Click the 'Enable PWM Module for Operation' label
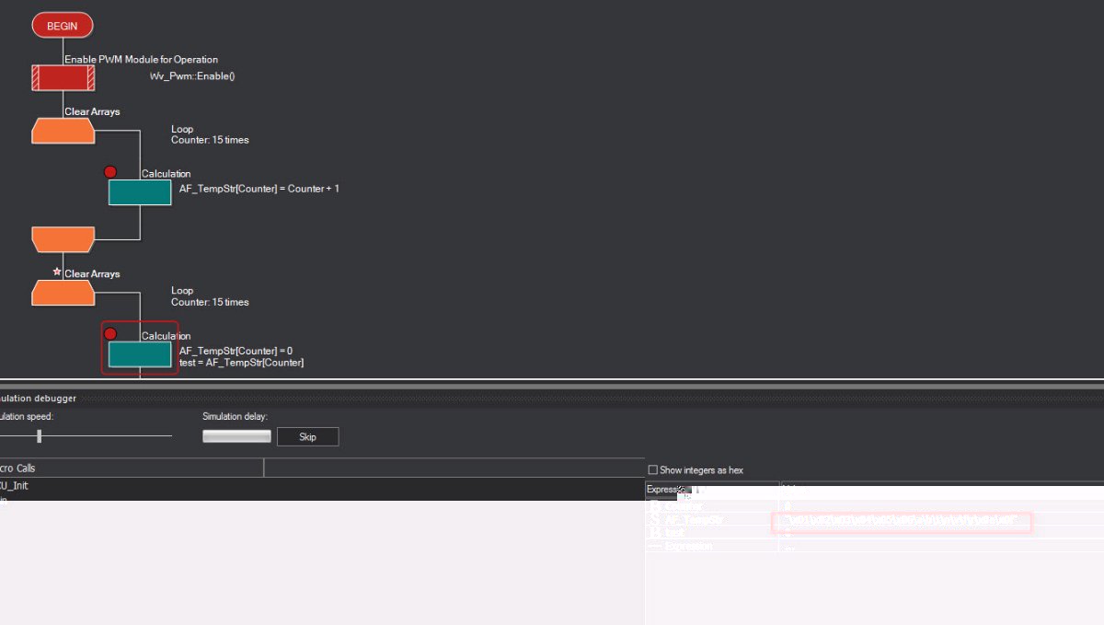 pos(141,60)
